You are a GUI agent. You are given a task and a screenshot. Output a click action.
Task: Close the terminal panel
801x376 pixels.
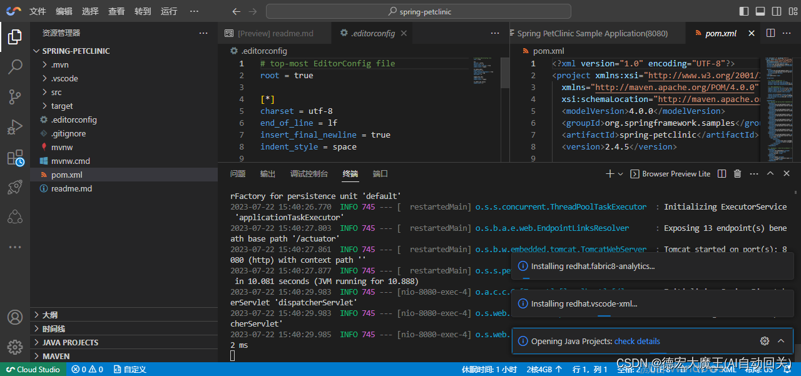click(x=787, y=173)
